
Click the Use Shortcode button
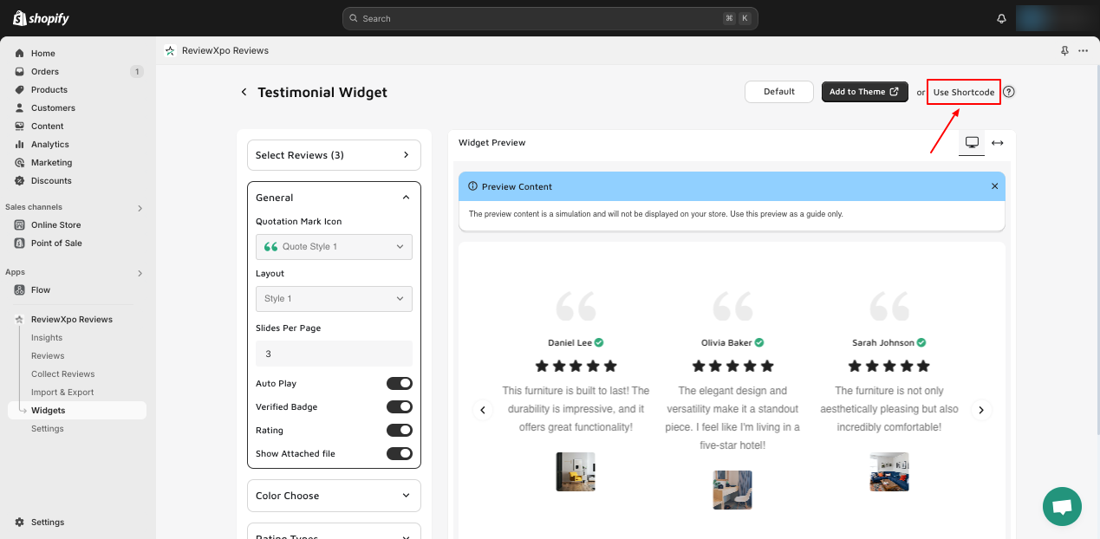(x=964, y=93)
